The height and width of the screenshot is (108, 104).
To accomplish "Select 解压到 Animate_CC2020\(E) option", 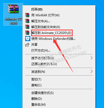I will pos(51,33).
